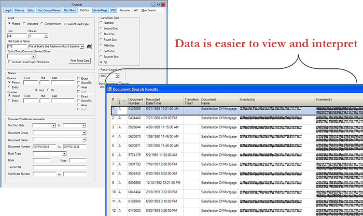Select the Unplatted radio button
This screenshot has width=363, height=216.
24,24
